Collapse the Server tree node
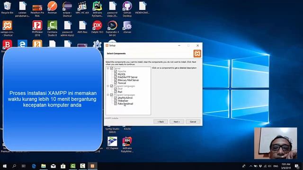 tap(108, 68)
